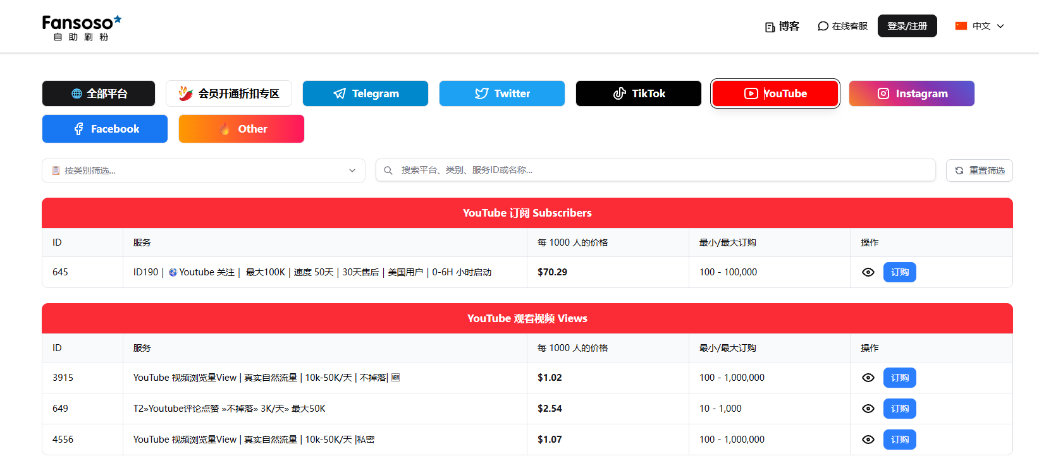
Task: Click the ID cell 3915
Action: click(83, 378)
